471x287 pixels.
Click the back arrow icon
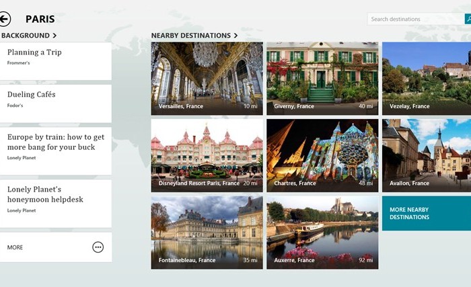5,19
